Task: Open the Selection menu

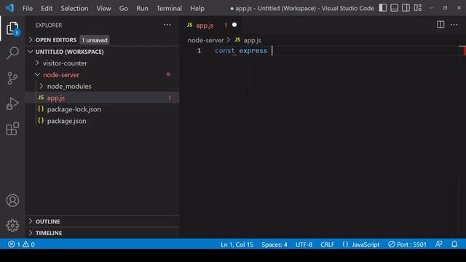Action: (x=74, y=8)
